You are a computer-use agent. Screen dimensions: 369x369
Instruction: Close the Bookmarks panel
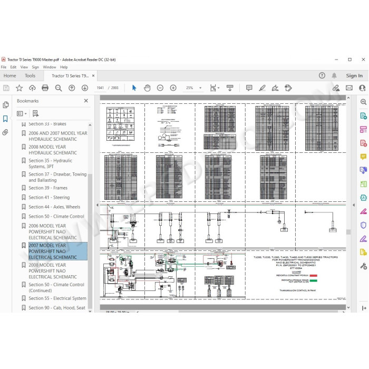[86, 101]
